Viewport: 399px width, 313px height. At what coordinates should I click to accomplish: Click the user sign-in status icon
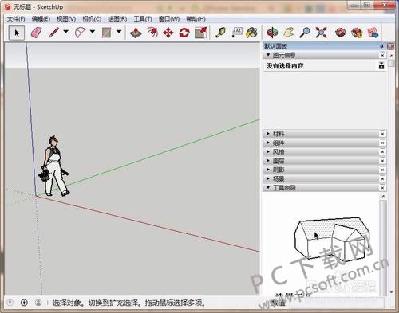tap(38, 303)
